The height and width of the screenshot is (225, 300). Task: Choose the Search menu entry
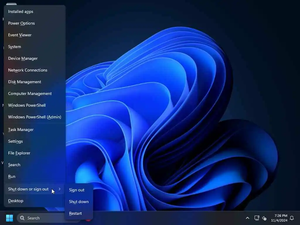35,165
